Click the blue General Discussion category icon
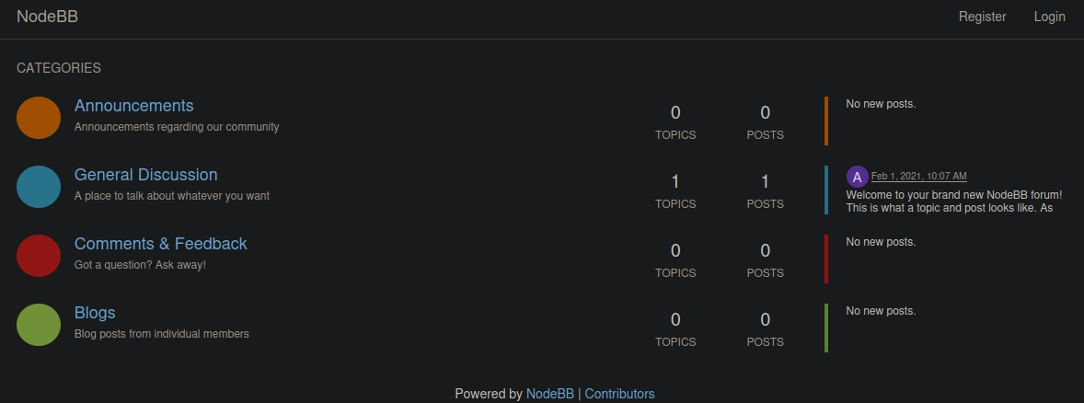 tap(39, 187)
